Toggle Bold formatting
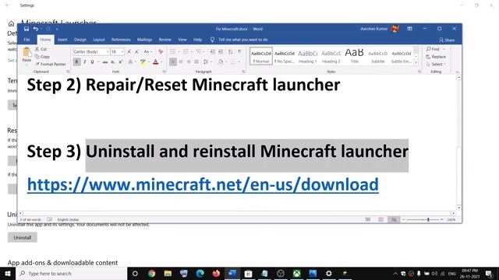499x280 pixels. [76, 62]
